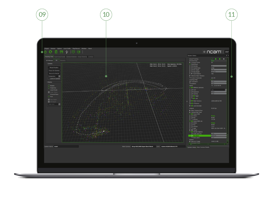Click the lightning bolt toolbar icon
This screenshot has width=275, height=201.
pyautogui.click(x=67, y=52)
